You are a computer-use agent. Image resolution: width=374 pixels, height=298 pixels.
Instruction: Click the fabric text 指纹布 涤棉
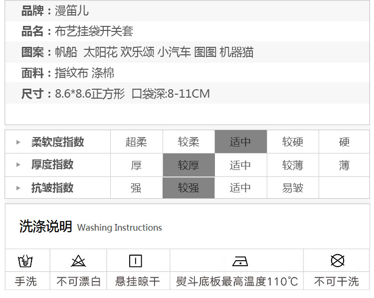84,73
